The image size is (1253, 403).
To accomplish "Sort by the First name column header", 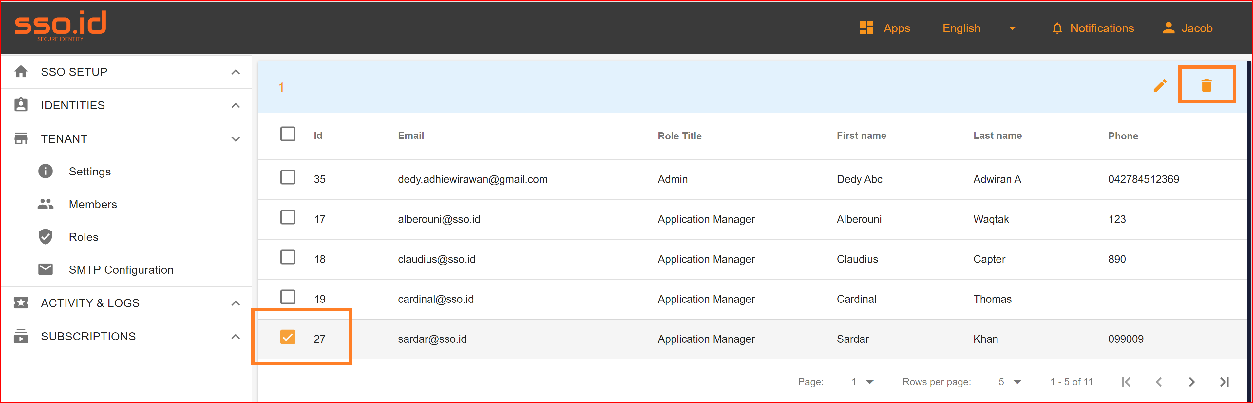I will 861,136.
